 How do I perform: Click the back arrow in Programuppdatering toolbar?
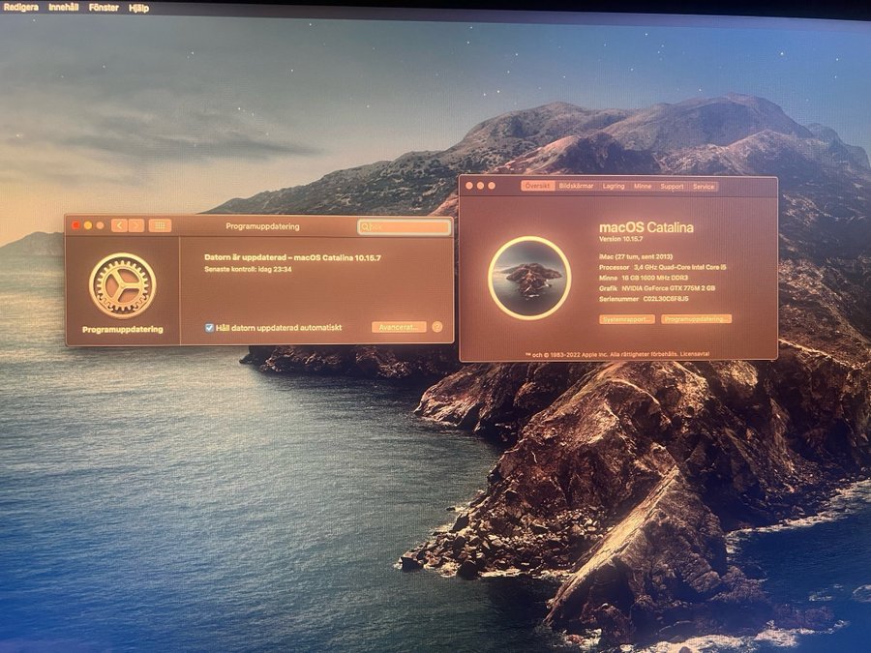click(119, 225)
